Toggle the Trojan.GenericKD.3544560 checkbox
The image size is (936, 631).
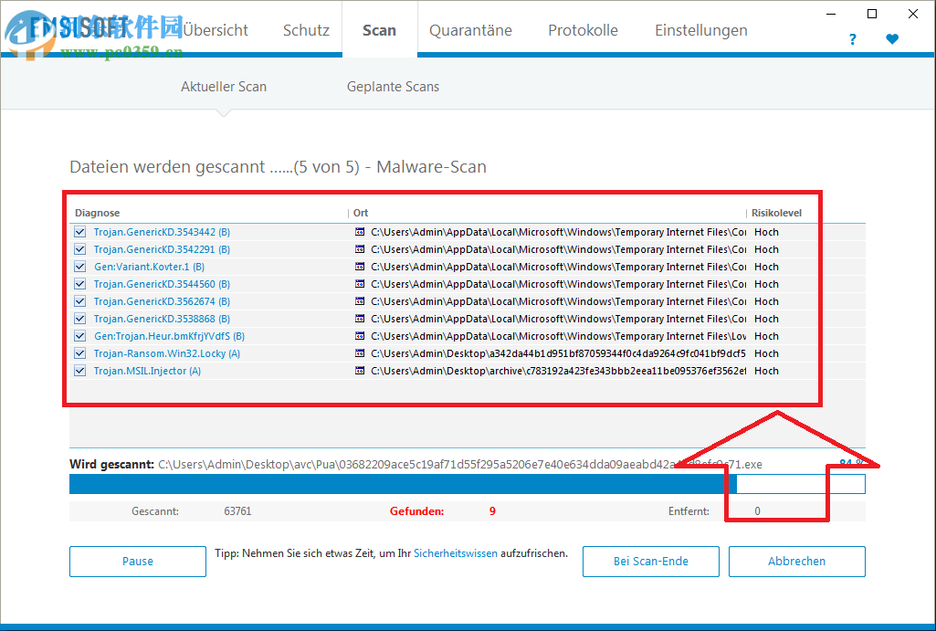pyautogui.click(x=79, y=284)
